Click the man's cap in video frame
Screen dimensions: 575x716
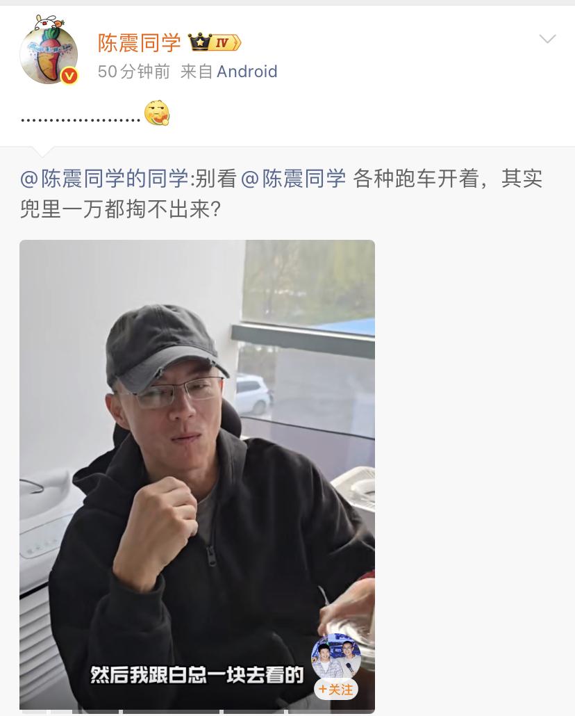(167, 348)
